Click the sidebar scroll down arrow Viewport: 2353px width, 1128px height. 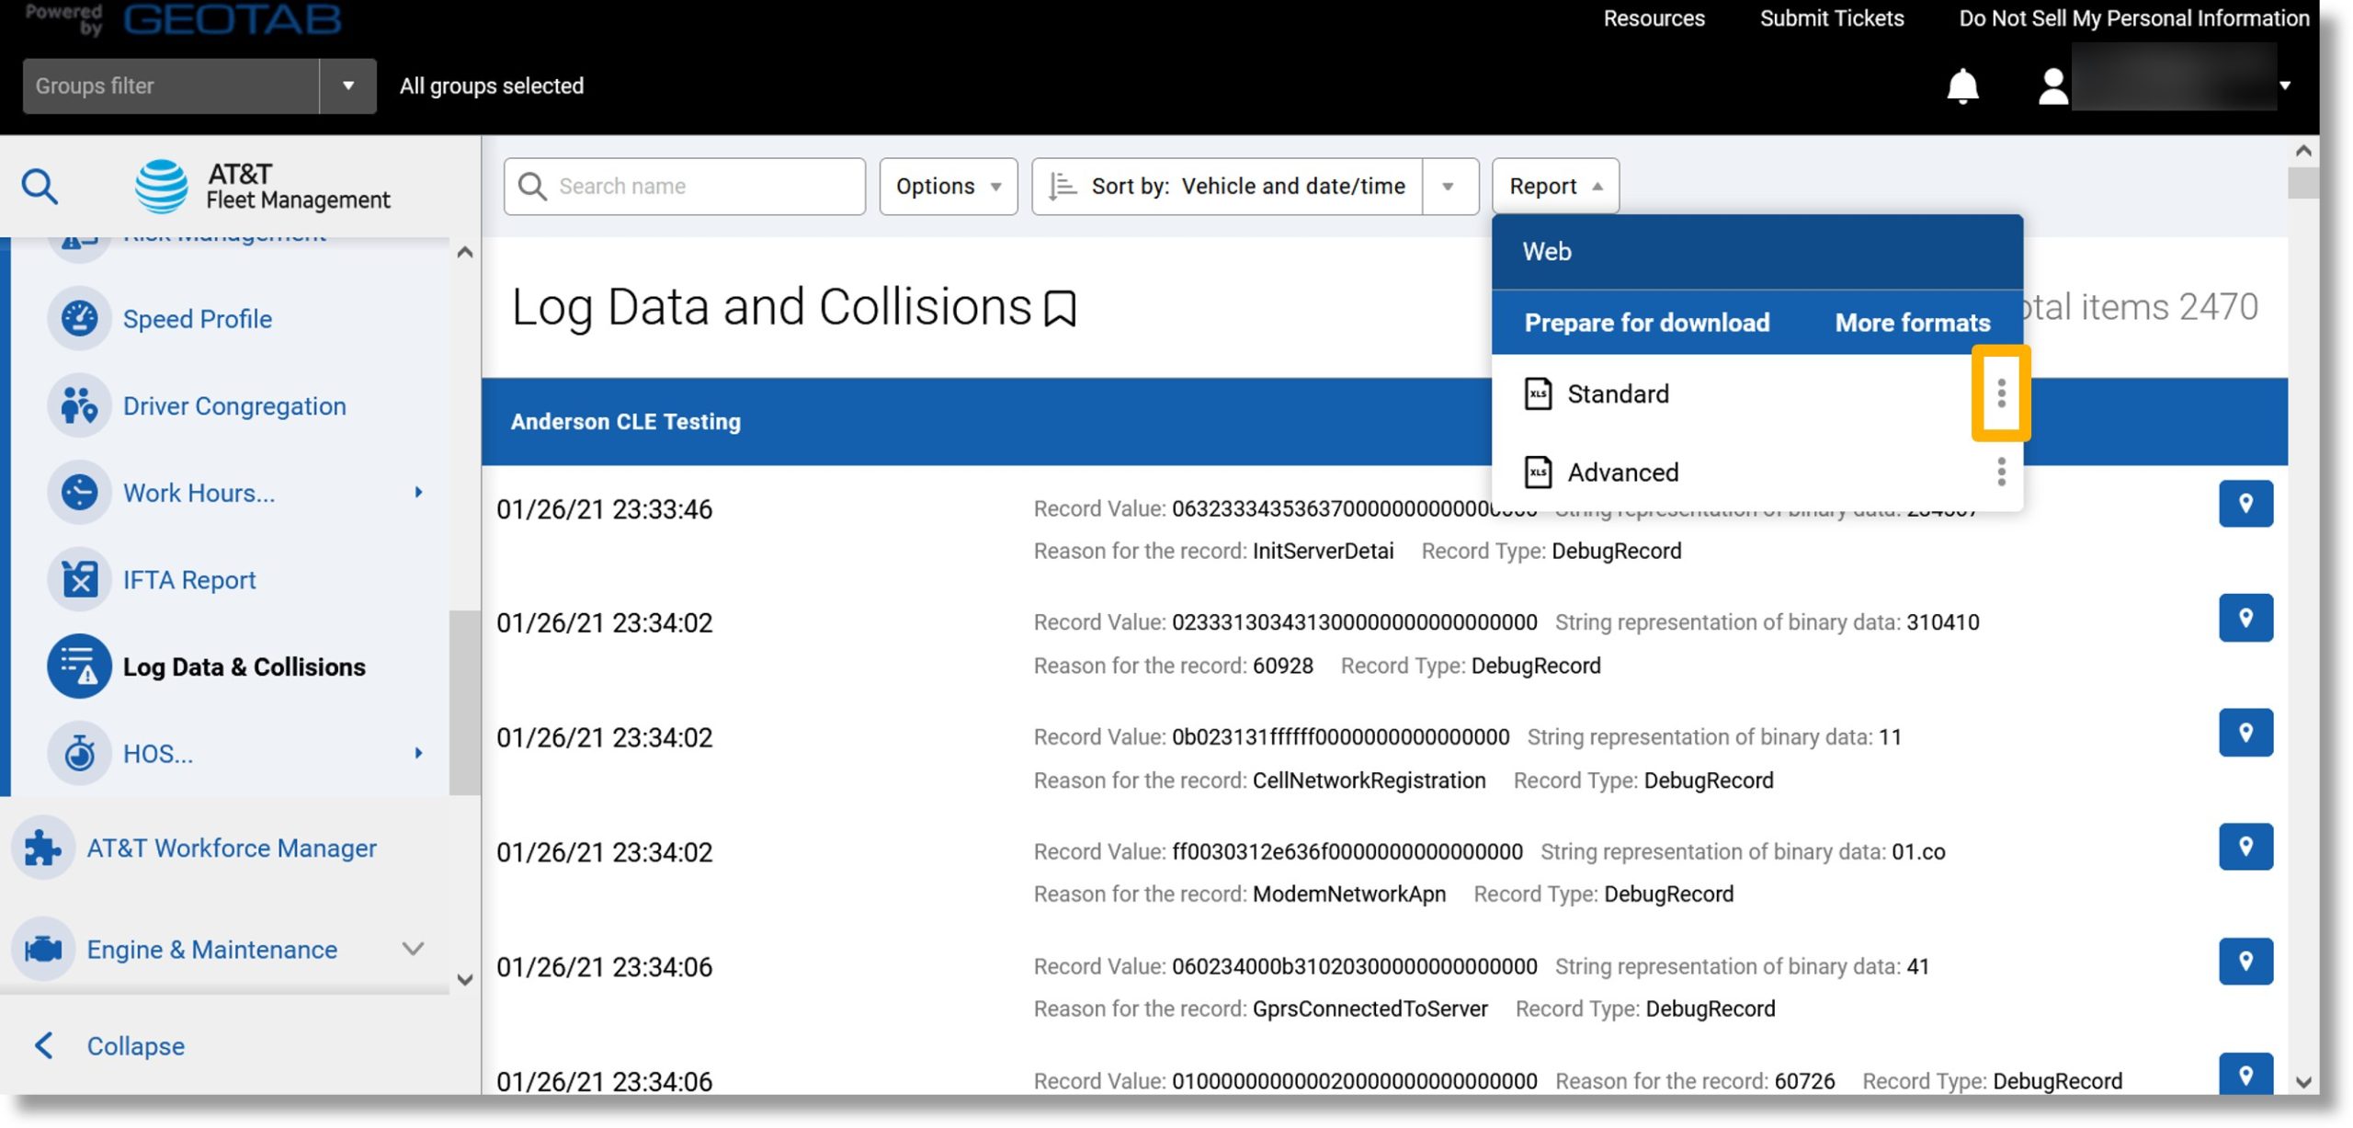465,979
